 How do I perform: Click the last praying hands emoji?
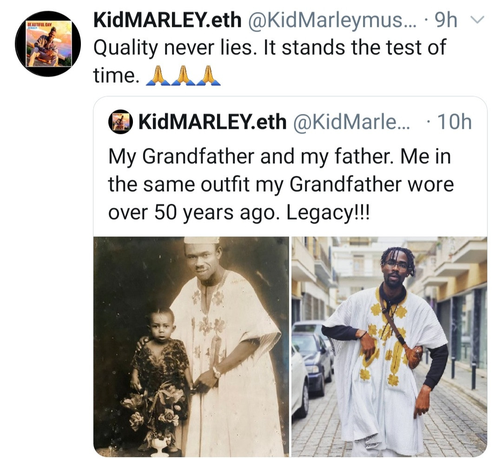(x=208, y=76)
